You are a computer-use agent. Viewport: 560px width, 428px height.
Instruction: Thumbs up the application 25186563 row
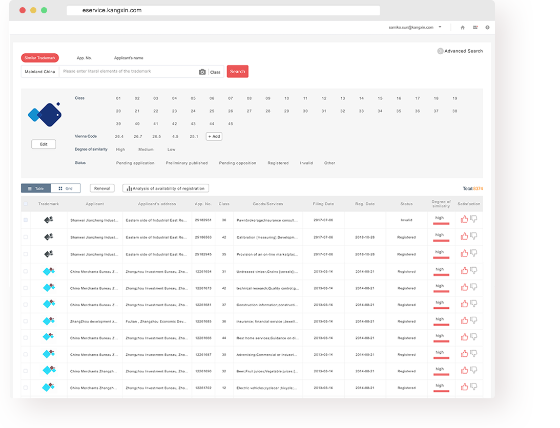(x=464, y=237)
